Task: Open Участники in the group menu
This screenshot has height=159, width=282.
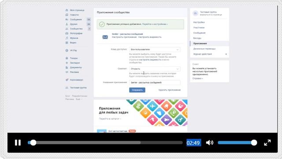Action: coord(199,27)
